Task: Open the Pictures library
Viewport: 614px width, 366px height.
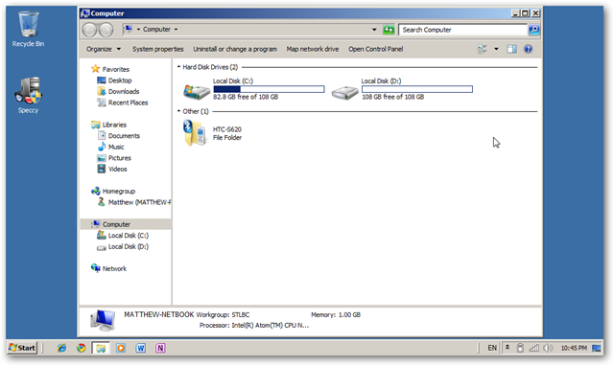Action: (119, 158)
